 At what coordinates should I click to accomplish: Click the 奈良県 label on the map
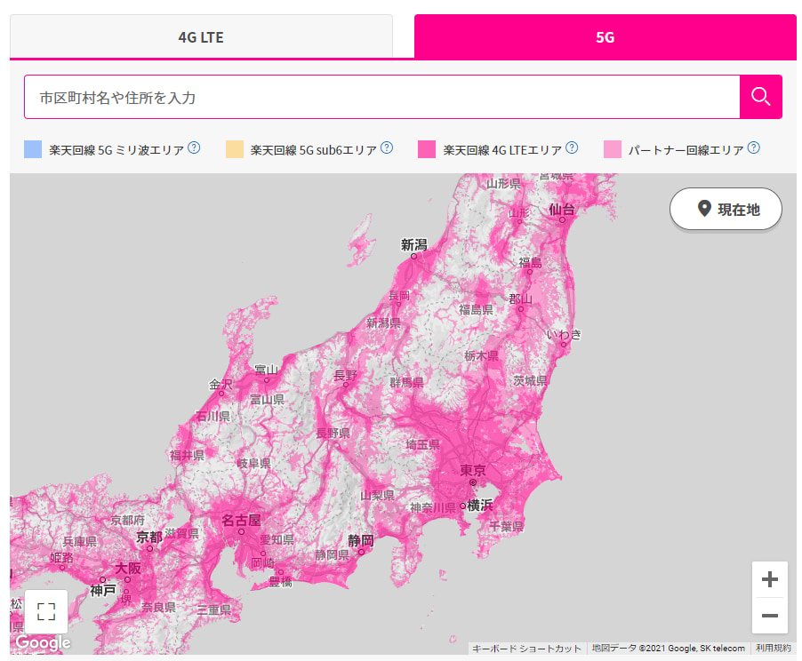tap(158, 607)
